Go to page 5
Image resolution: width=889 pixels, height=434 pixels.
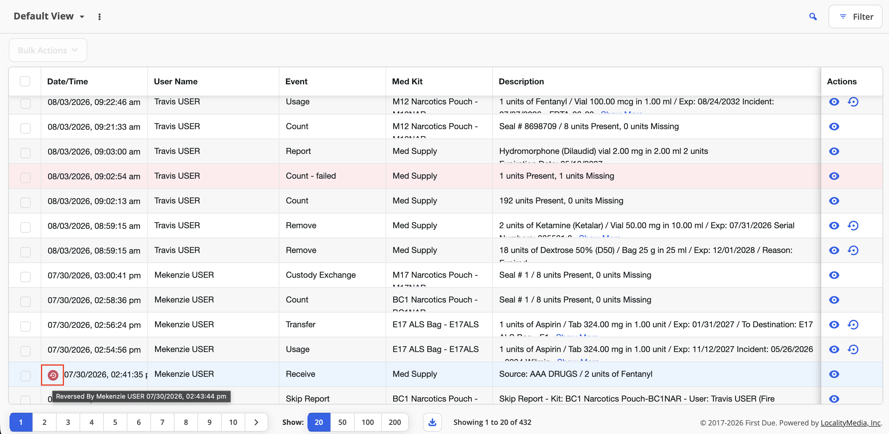115,422
